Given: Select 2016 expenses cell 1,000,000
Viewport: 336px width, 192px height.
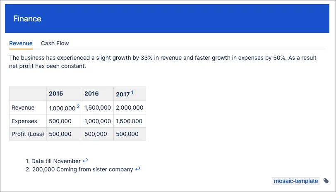Looking at the screenshot, I should [x=98, y=121].
